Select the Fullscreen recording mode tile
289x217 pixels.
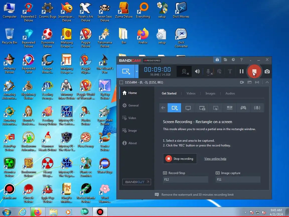click(188, 108)
